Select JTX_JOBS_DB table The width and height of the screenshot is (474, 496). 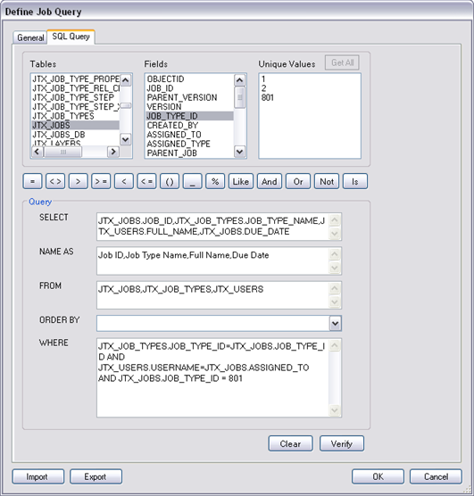(75, 135)
